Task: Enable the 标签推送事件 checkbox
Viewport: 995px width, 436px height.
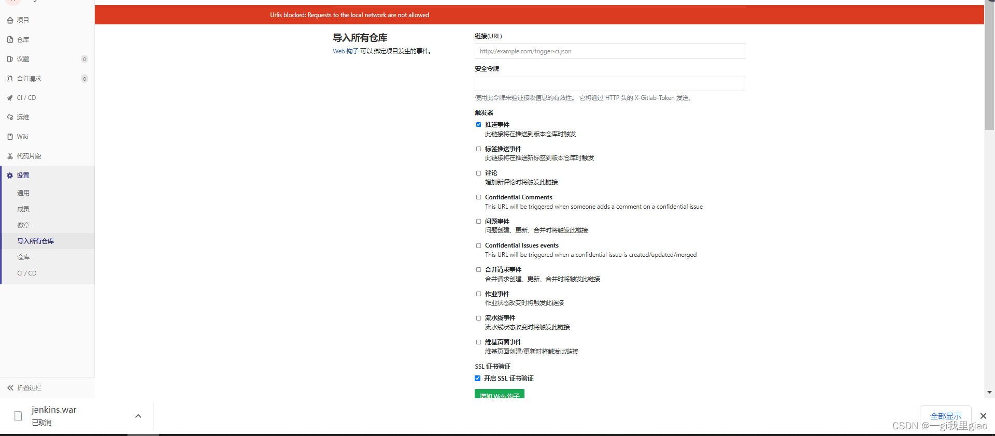Action: point(478,149)
